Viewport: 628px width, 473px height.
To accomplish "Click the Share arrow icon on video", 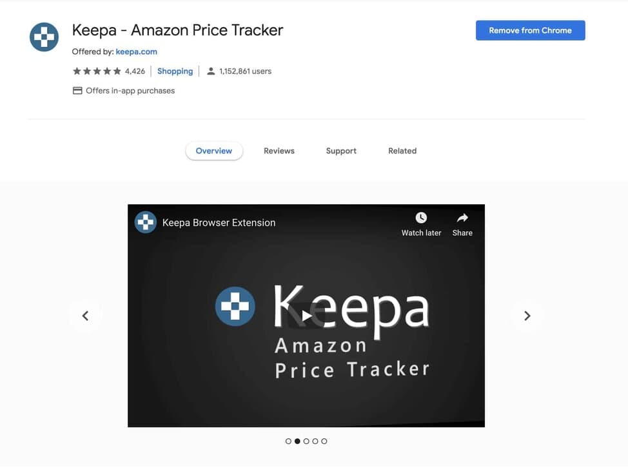I will 462,218.
